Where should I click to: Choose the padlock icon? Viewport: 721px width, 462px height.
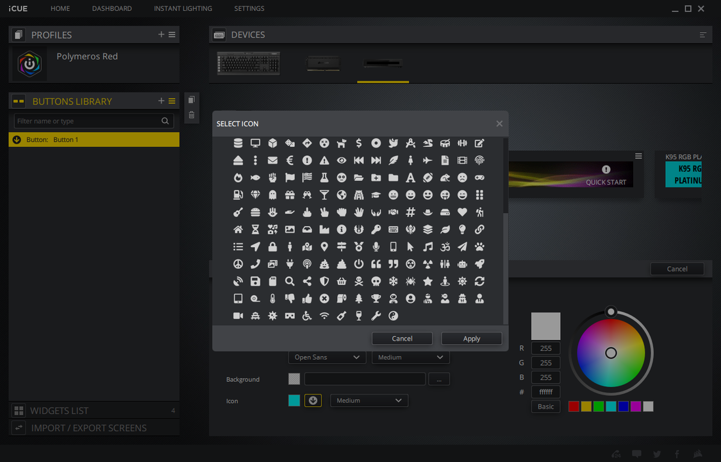272,246
